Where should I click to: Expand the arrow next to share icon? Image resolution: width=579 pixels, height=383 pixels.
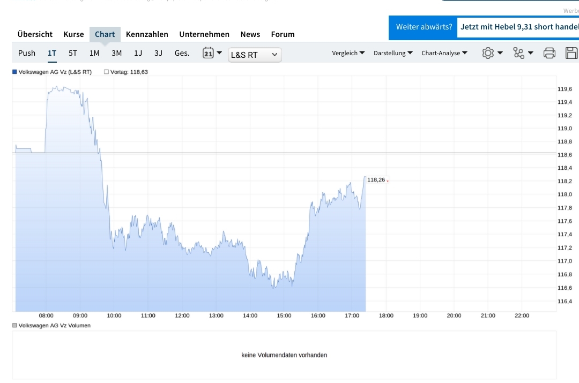(x=531, y=53)
